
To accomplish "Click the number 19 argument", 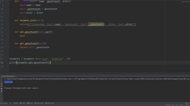I will [x=68, y=59].
